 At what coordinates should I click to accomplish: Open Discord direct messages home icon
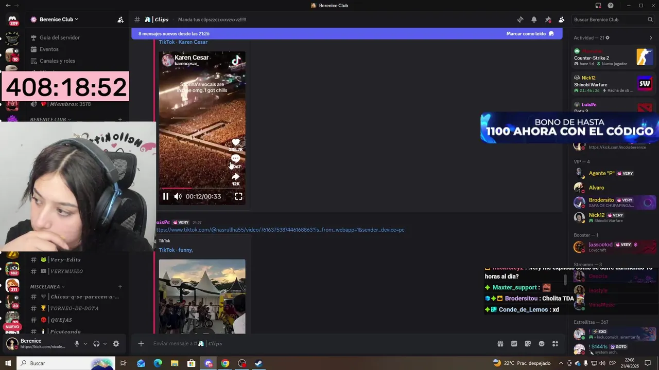click(x=12, y=20)
